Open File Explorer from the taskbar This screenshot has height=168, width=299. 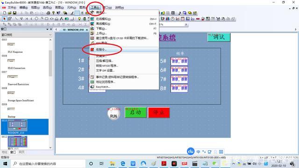(x=112, y=164)
